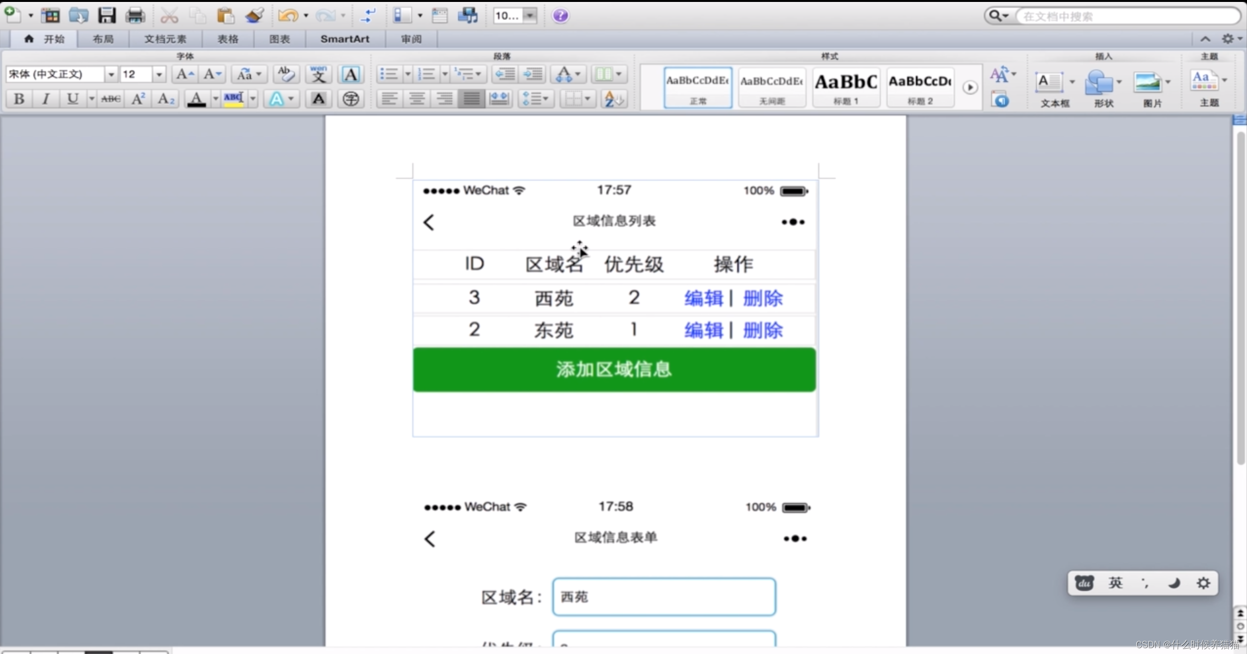Insert a Text Box from ribbon
1247x654 pixels.
point(1050,83)
